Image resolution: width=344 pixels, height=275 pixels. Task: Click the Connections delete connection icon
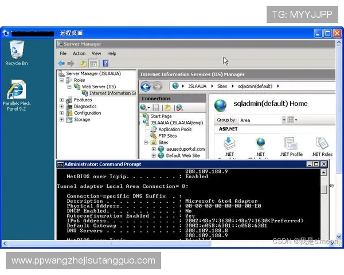point(179,108)
